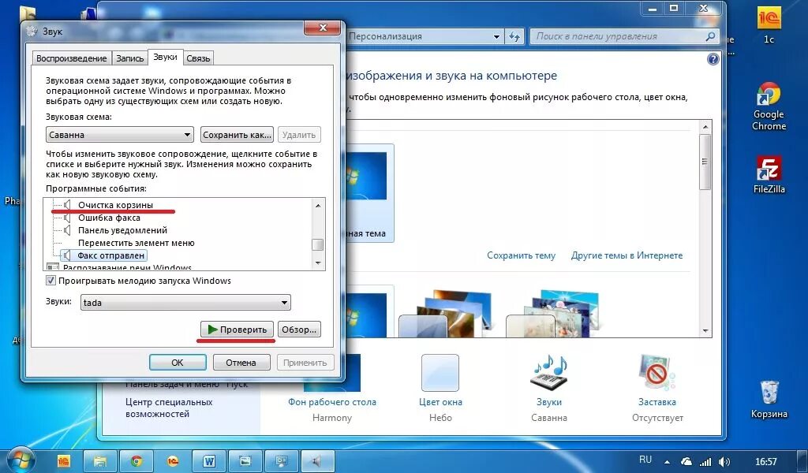Click the events list scroll down arrow
The height and width of the screenshot is (473, 808).
coord(318,263)
